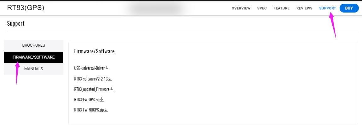This screenshot has width=362, height=135.
Task: View the Reviews section
Action: tap(304, 8)
